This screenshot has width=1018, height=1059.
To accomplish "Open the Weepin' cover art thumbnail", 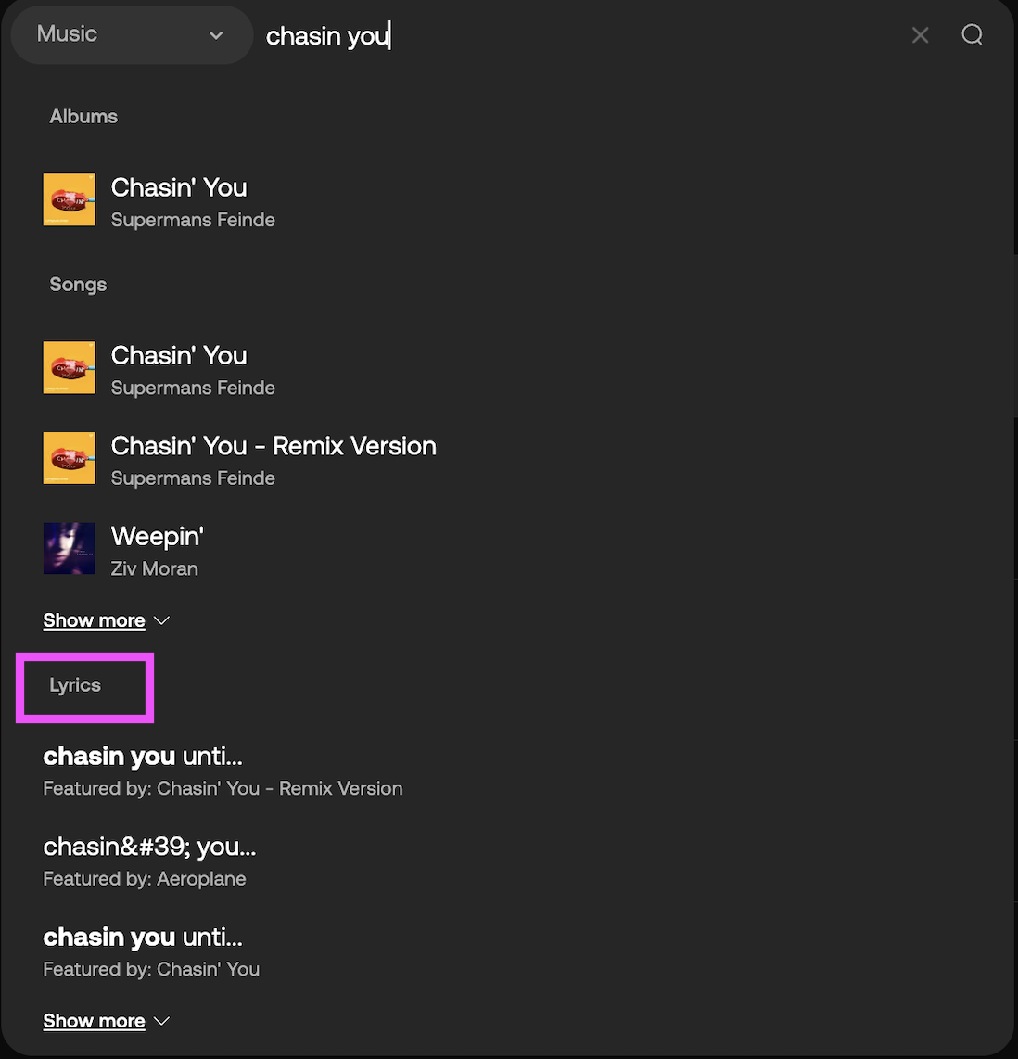I will tap(69, 548).
